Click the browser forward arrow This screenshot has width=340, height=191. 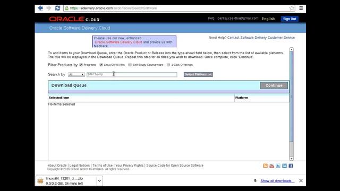[x=49, y=8]
